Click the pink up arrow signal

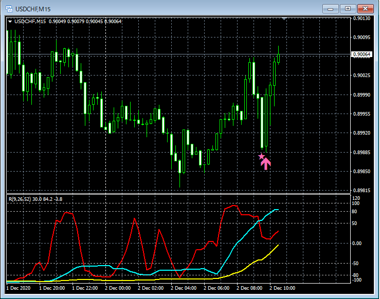266,163
